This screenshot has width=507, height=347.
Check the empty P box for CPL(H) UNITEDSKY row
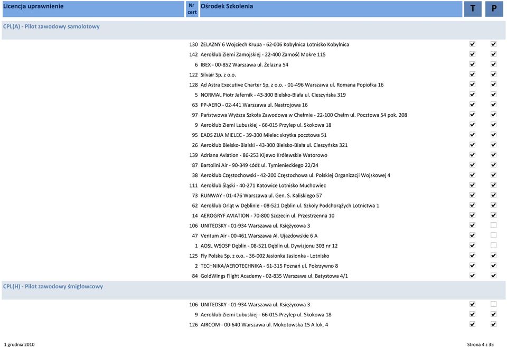pyautogui.click(x=493, y=304)
